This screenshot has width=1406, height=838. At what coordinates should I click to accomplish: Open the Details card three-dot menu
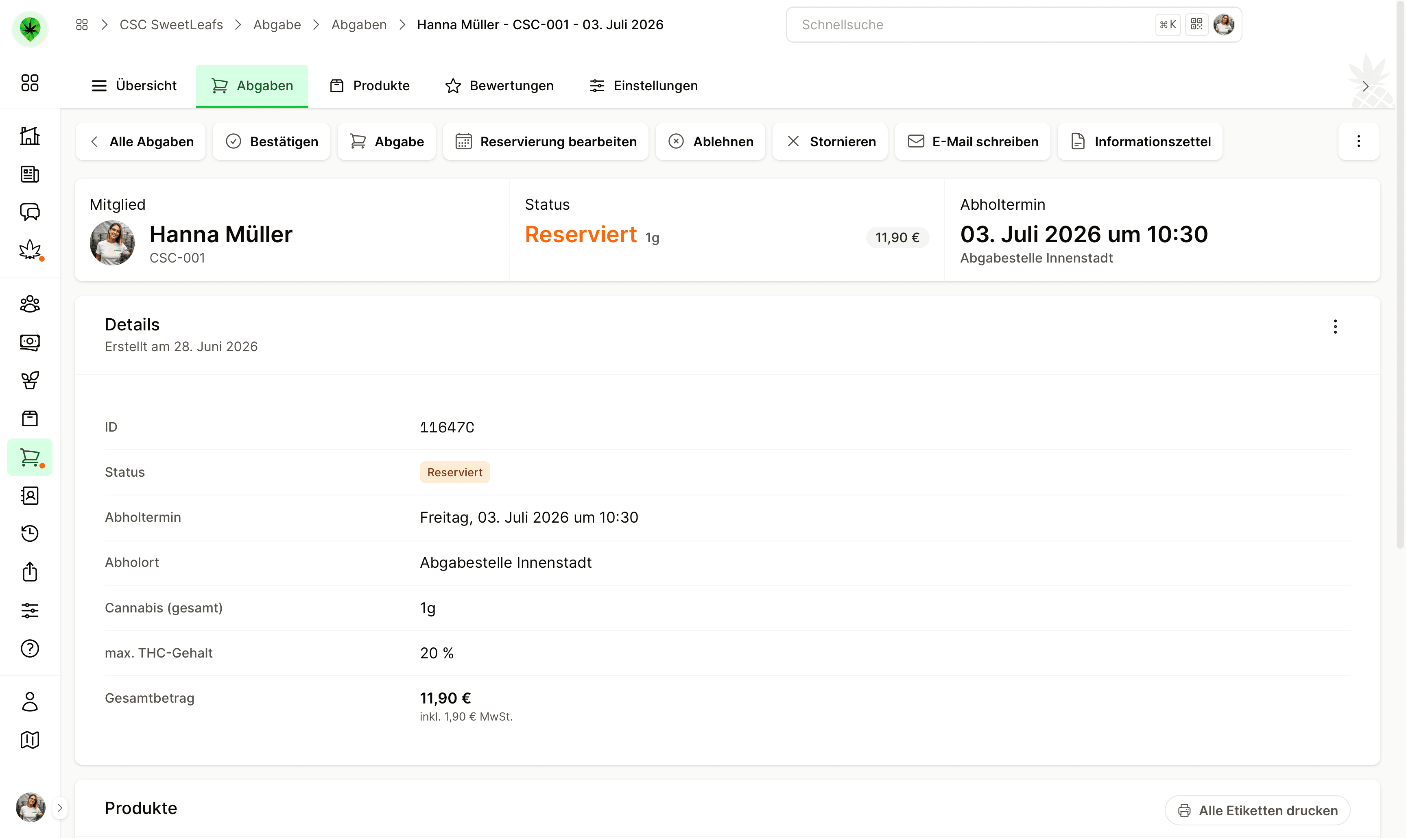click(x=1335, y=326)
